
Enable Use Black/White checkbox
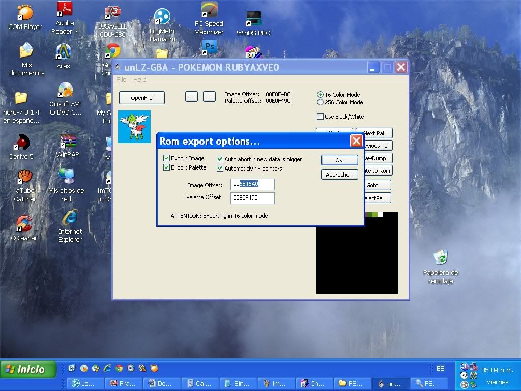tap(320, 117)
